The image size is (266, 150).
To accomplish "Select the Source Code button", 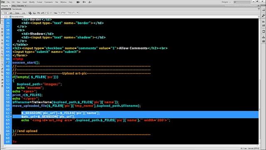I will pyautogui.click(x=6, y=9).
